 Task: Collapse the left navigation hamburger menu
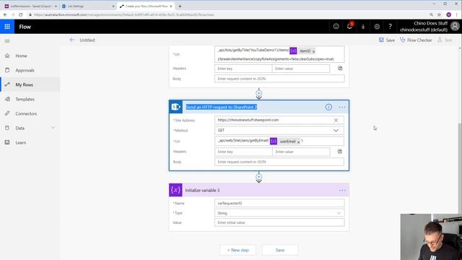[x=7, y=40]
